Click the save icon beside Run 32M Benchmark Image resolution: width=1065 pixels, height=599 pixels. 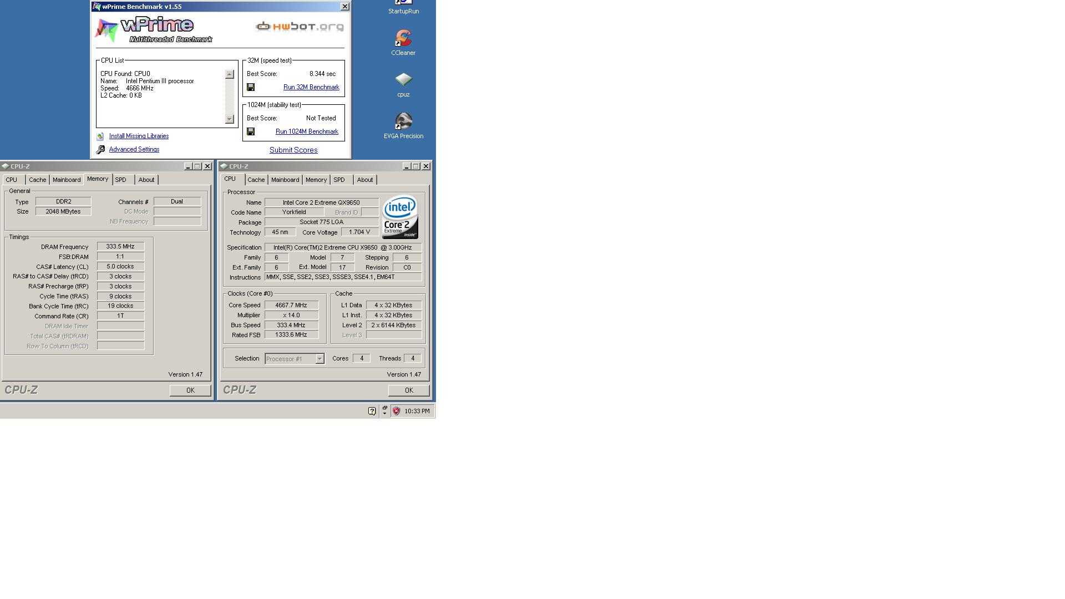pos(251,87)
